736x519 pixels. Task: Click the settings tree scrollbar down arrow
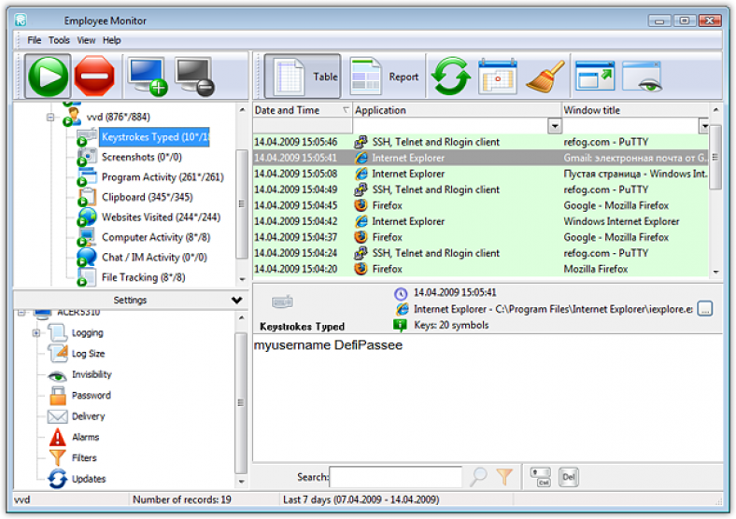pos(241,481)
